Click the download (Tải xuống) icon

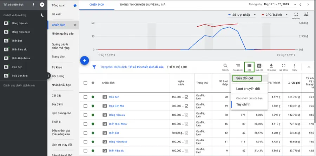pos(271,66)
